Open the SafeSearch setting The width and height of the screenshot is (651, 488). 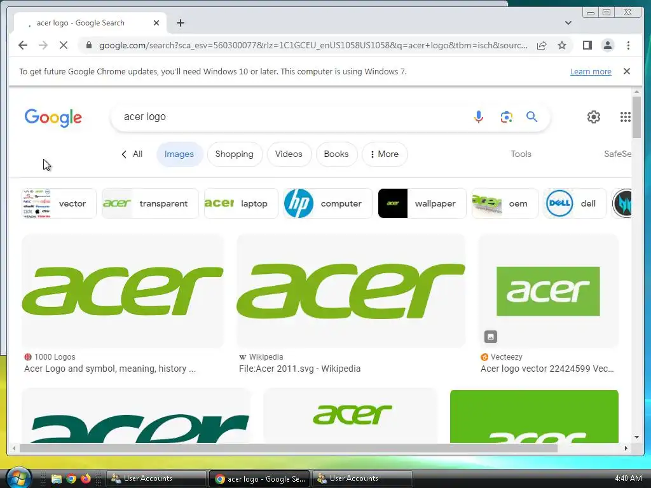click(617, 154)
